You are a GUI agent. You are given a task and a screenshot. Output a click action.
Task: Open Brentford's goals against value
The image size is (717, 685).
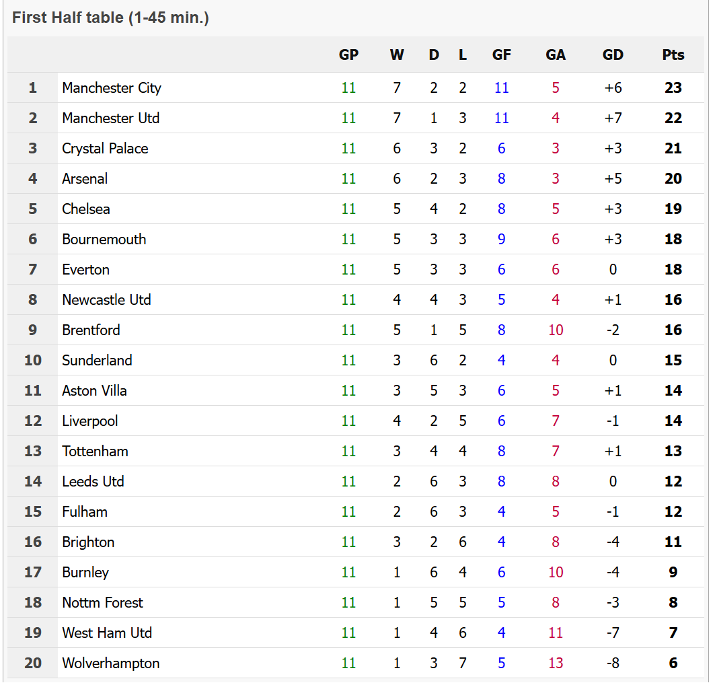point(555,330)
